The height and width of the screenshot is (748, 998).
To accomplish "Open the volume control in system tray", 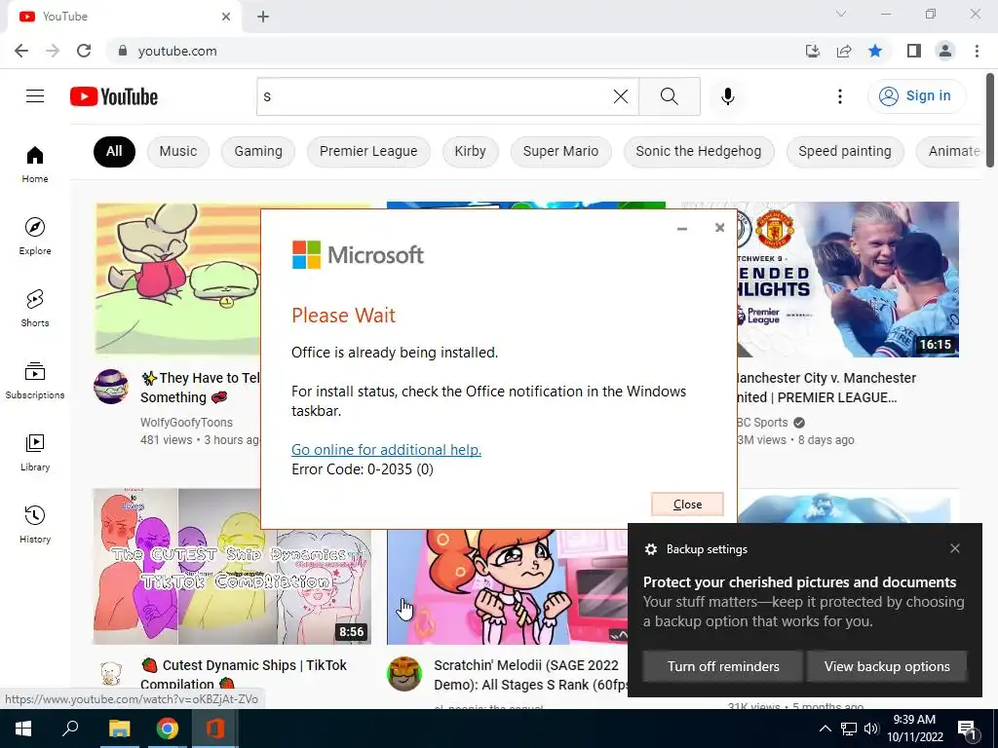I will click(871, 729).
